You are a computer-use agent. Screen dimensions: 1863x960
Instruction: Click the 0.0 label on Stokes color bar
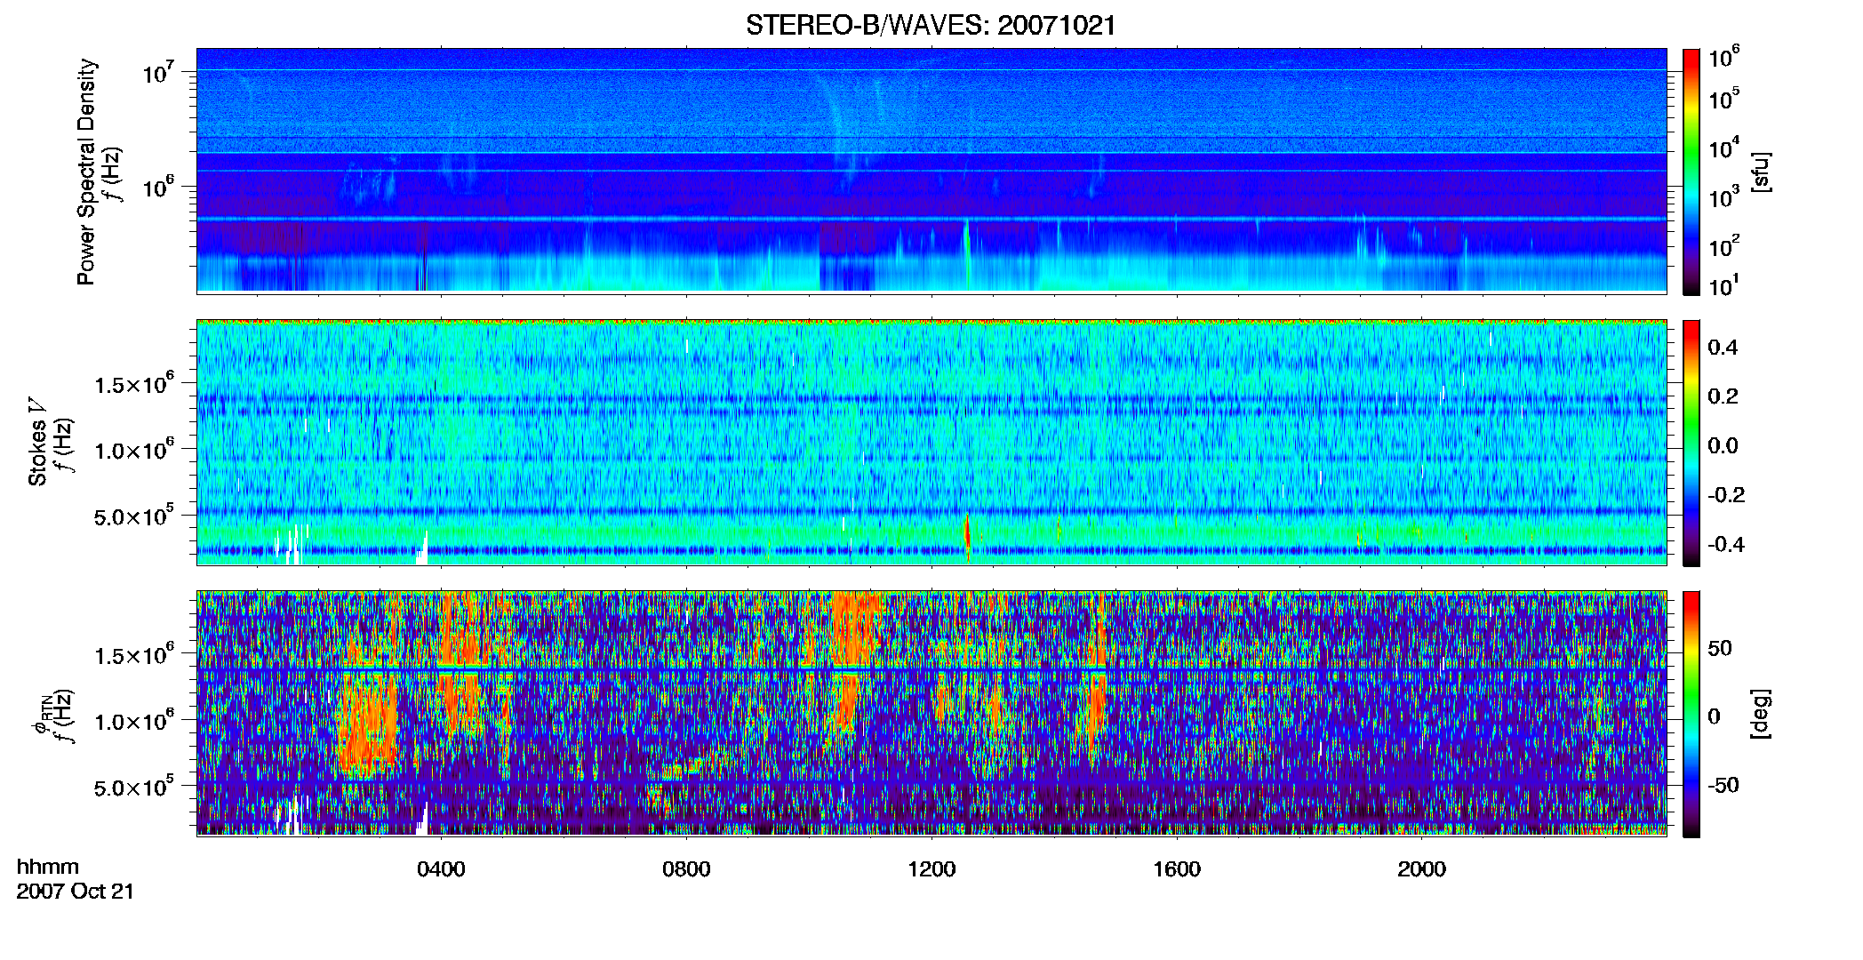click(x=1723, y=446)
